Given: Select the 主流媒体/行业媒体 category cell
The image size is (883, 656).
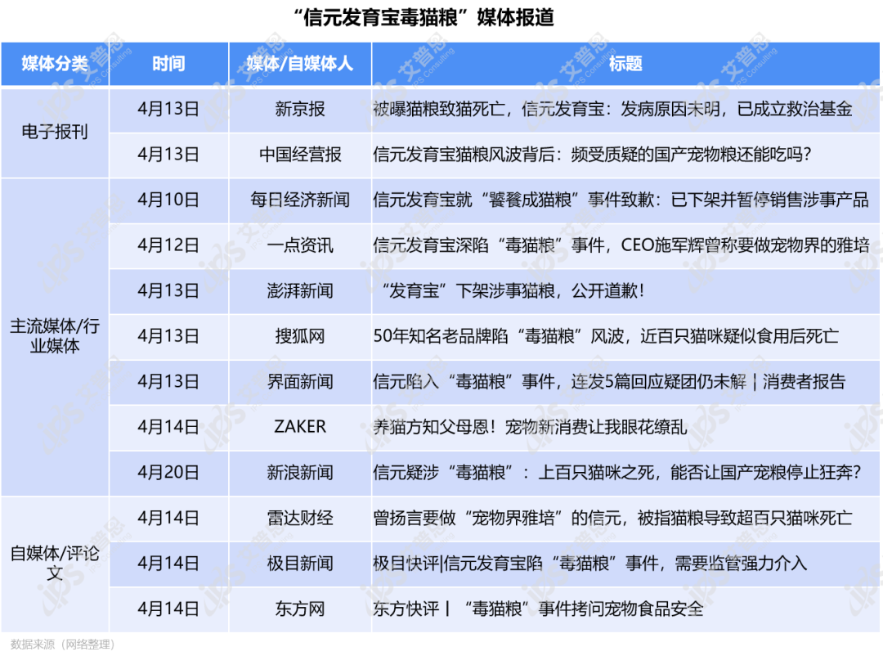Looking at the screenshot, I should click(55, 336).
